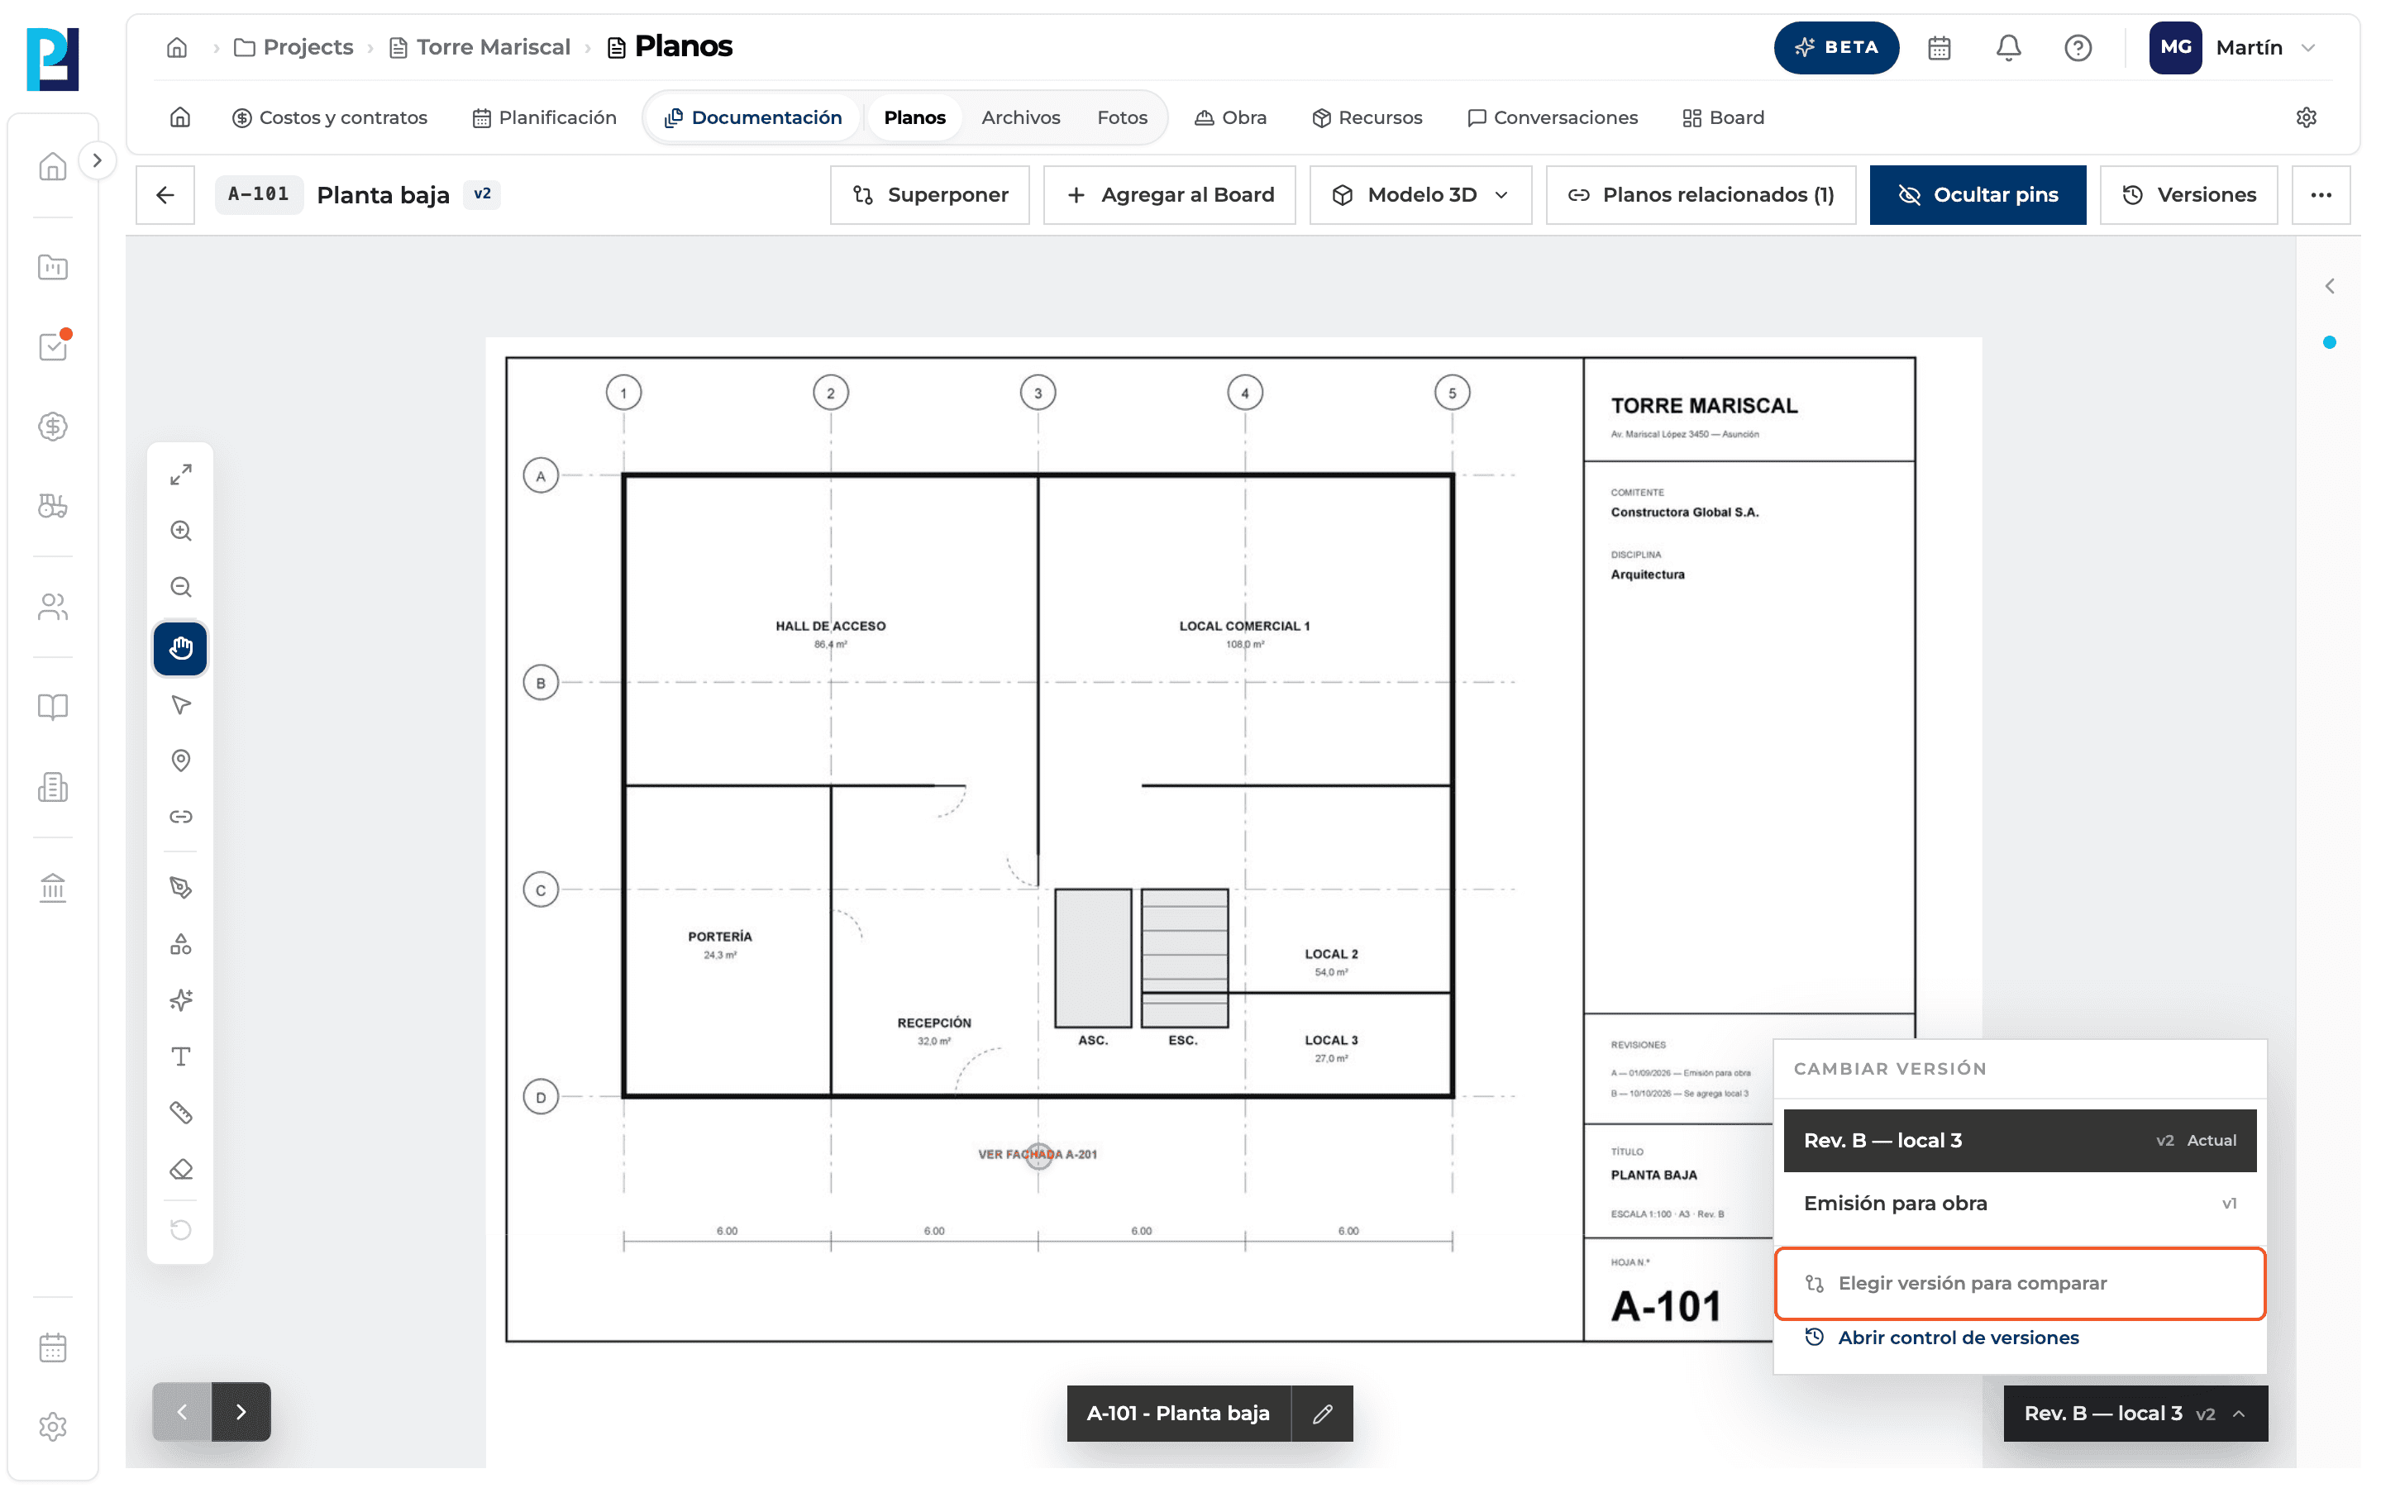
Task: Select Emisión para obra v1 version
Action: [x=2019, y=1204]
